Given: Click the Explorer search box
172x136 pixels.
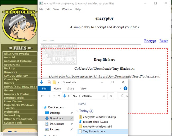Looking at the screenshot, I should point(123,96).
